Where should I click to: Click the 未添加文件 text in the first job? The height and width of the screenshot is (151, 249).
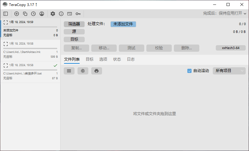point(11,30)
